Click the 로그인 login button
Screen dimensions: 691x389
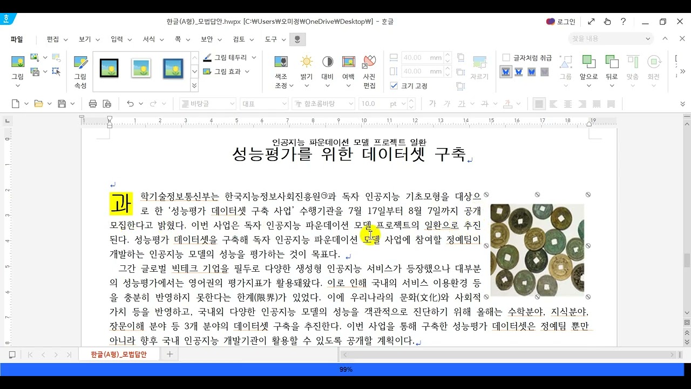(561, 22)
